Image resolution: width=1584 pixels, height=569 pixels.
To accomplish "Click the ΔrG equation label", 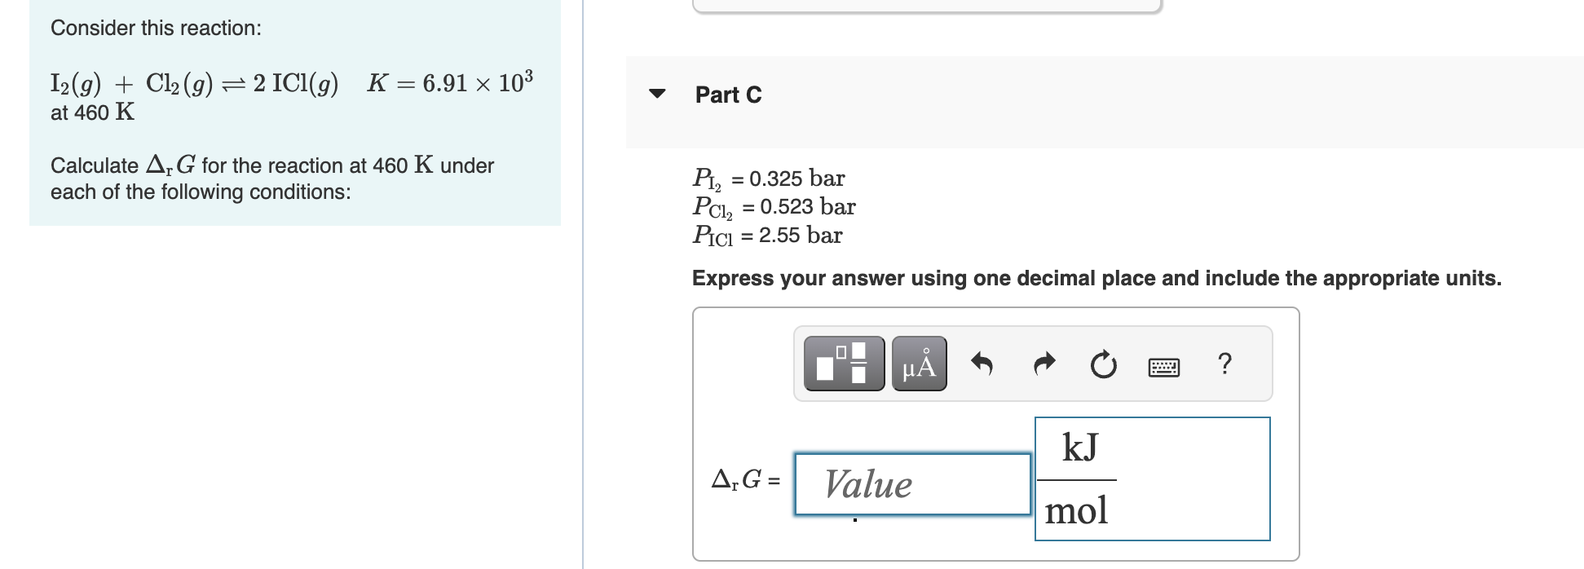I will point(744,480).
